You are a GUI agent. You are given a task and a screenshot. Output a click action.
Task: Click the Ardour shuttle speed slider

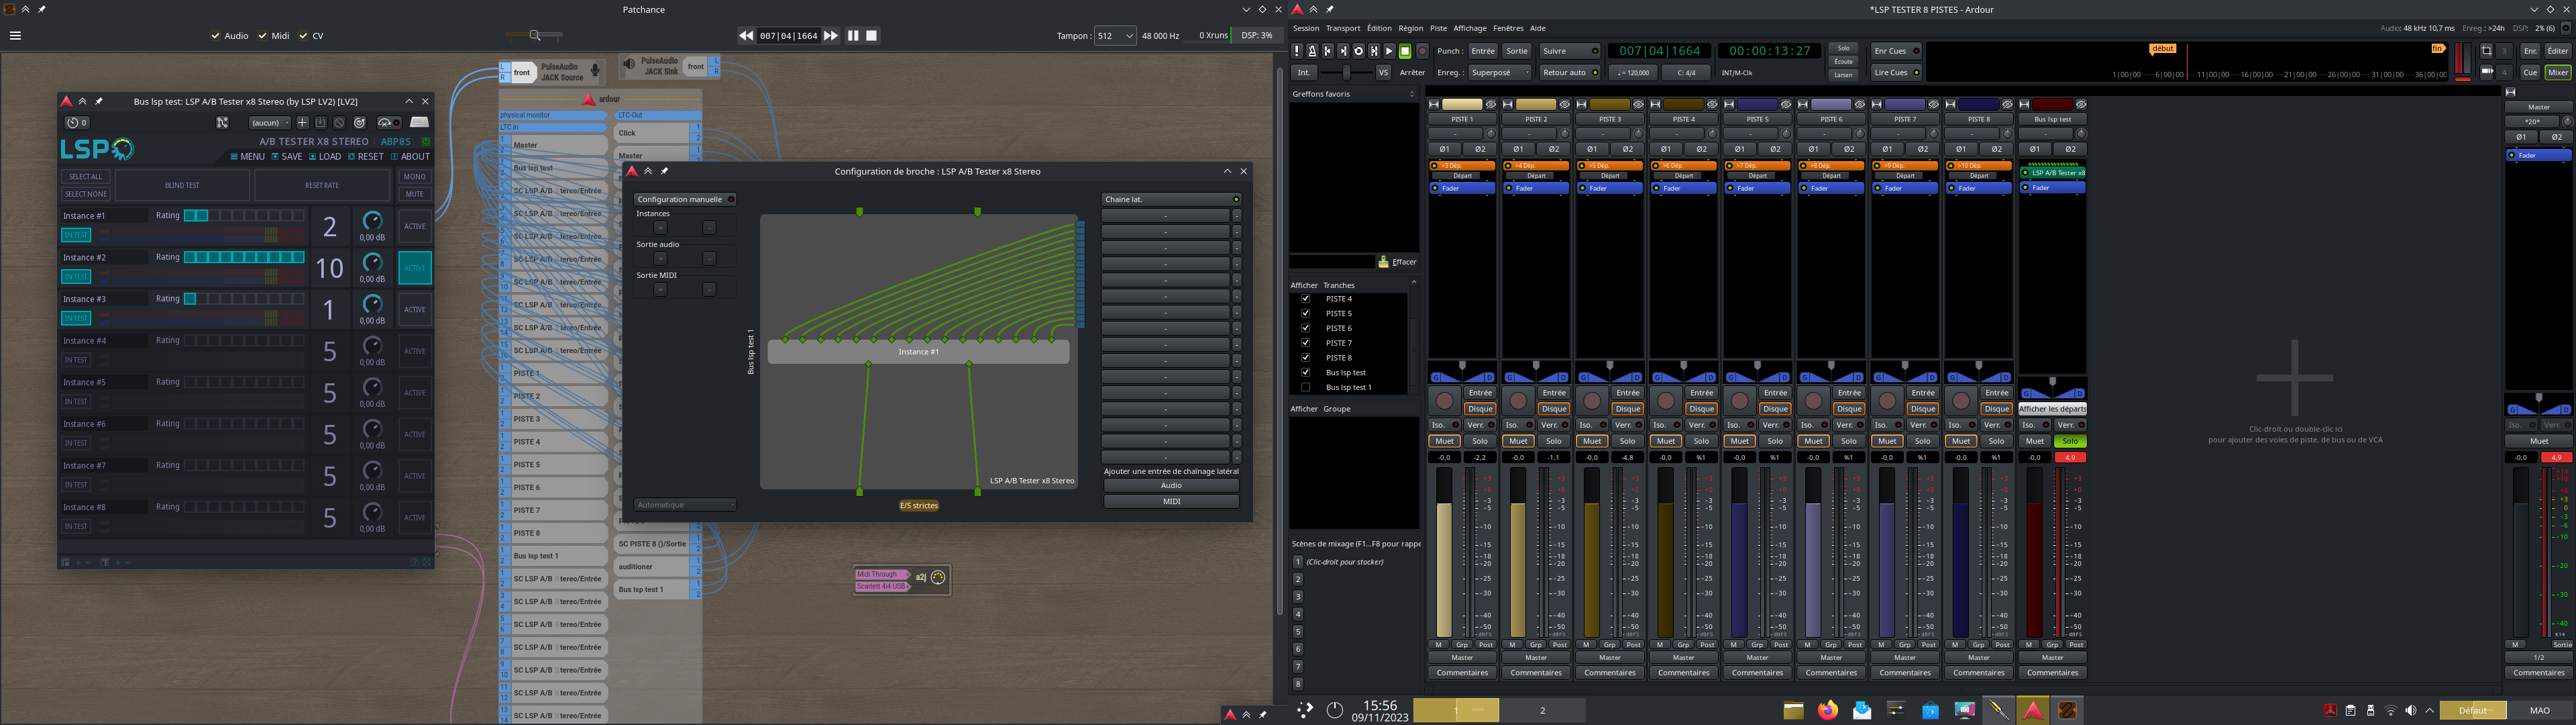1346,72
